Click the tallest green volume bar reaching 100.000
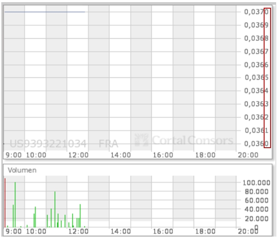 click(15, 205)
